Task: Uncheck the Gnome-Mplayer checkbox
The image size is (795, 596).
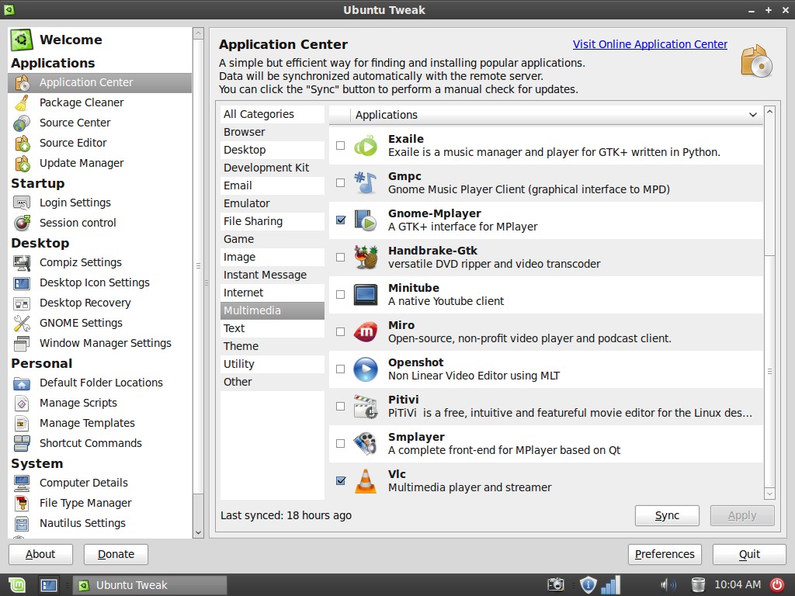Action: coord(341,220)
